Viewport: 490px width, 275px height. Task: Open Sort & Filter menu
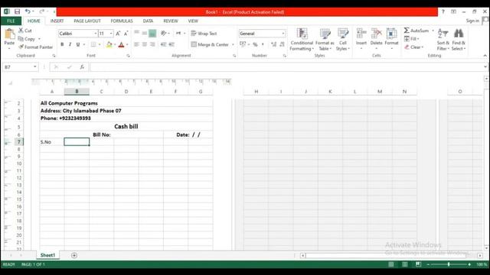(x=443, y=40)
